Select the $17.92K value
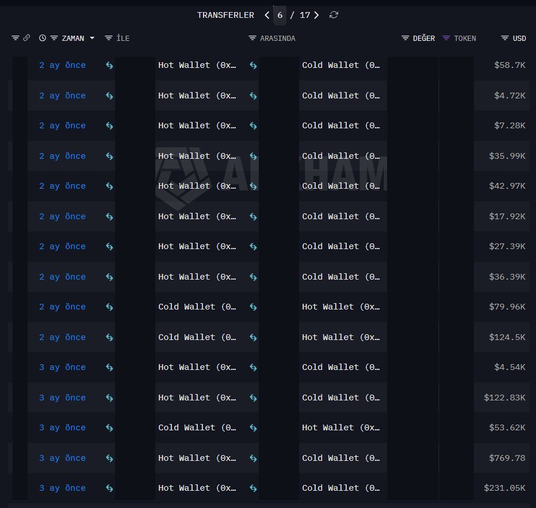This screenshot has width=536, height=508. click(x=507, y=216)
